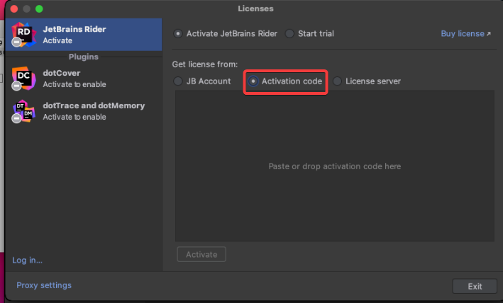503x303 pixels.
Task: Open the Buy license link
Action: click(x=465, y=33)
